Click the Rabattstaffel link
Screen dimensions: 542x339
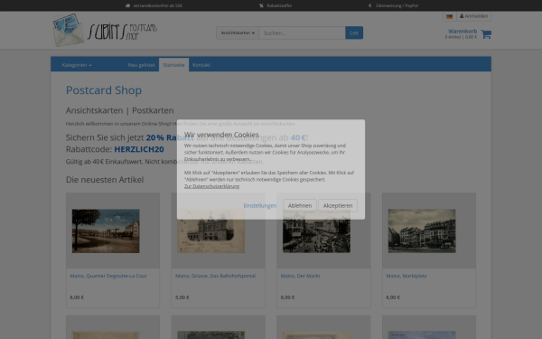[x=279, y=5]
